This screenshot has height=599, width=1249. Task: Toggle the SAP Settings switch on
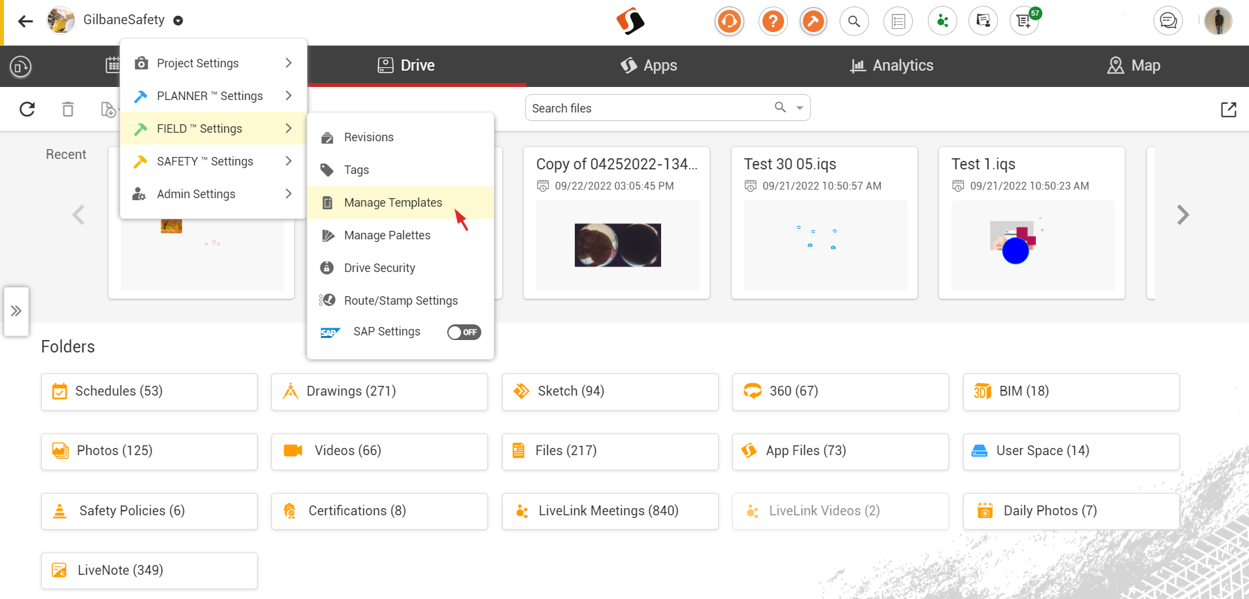pyautogui.click(x=464, y=332)
